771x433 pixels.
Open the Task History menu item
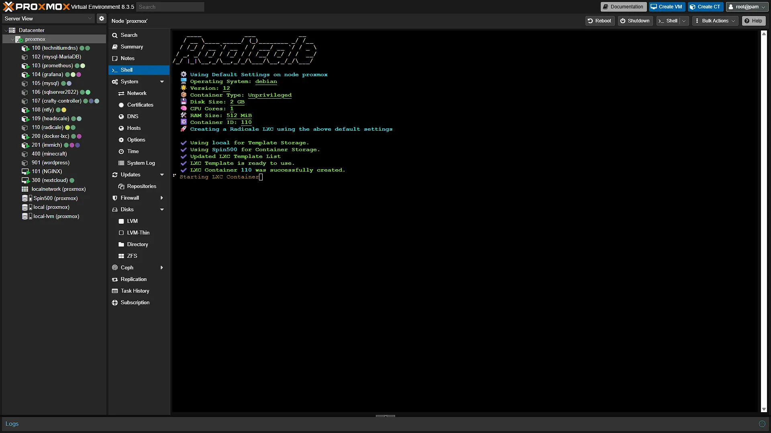(x=139, y=291)
